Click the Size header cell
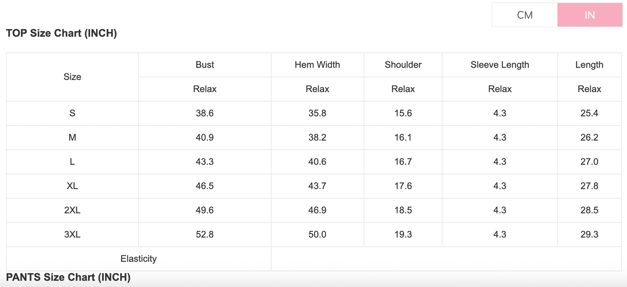Screen dimensions: 627x287 [72, 77]
